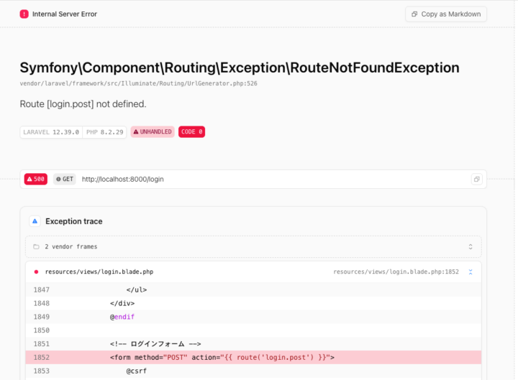Click the blue Exception trace icon
This screenshot has height=380, width=518.
(34, 221)
